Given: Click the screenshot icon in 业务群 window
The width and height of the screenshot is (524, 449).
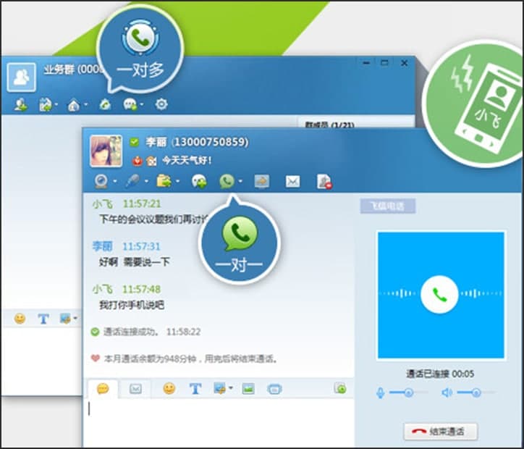Looking at the screenshot, I should [x=65, y=319].
